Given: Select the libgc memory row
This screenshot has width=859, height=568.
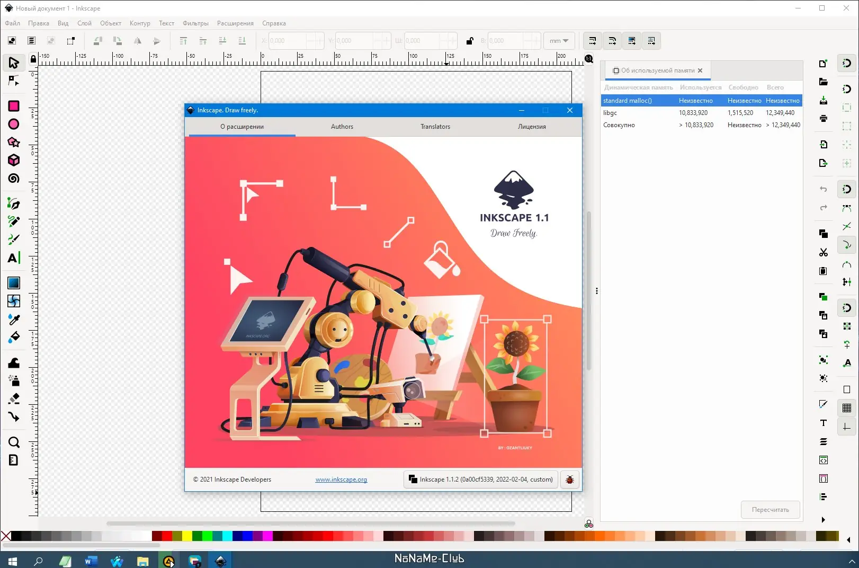Looking at the screenshot, I should coord(702,113).
